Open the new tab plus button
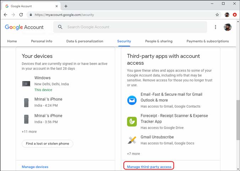 pos(66,6)
